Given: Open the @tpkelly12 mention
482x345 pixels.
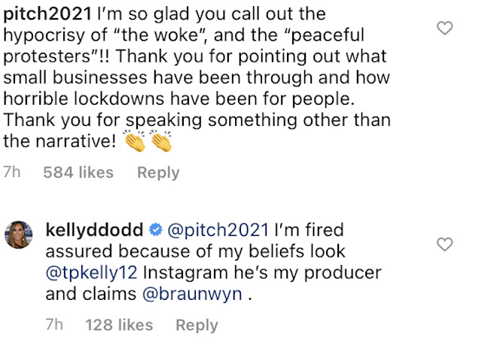Looking at the screenshot, I should coord(91,273).
